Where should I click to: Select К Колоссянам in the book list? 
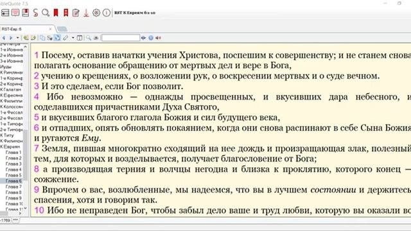click(x=12, y=107)
